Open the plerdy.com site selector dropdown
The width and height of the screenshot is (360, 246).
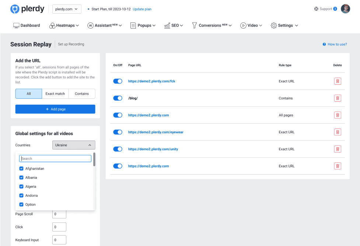67,9
